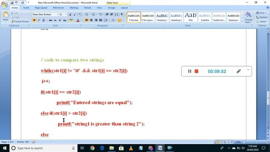
Task: Paste from the clipboard
Action: coord(5,17)
